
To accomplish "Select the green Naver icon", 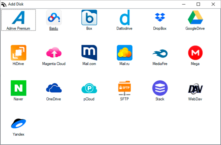I will click(x=18, y=88).
